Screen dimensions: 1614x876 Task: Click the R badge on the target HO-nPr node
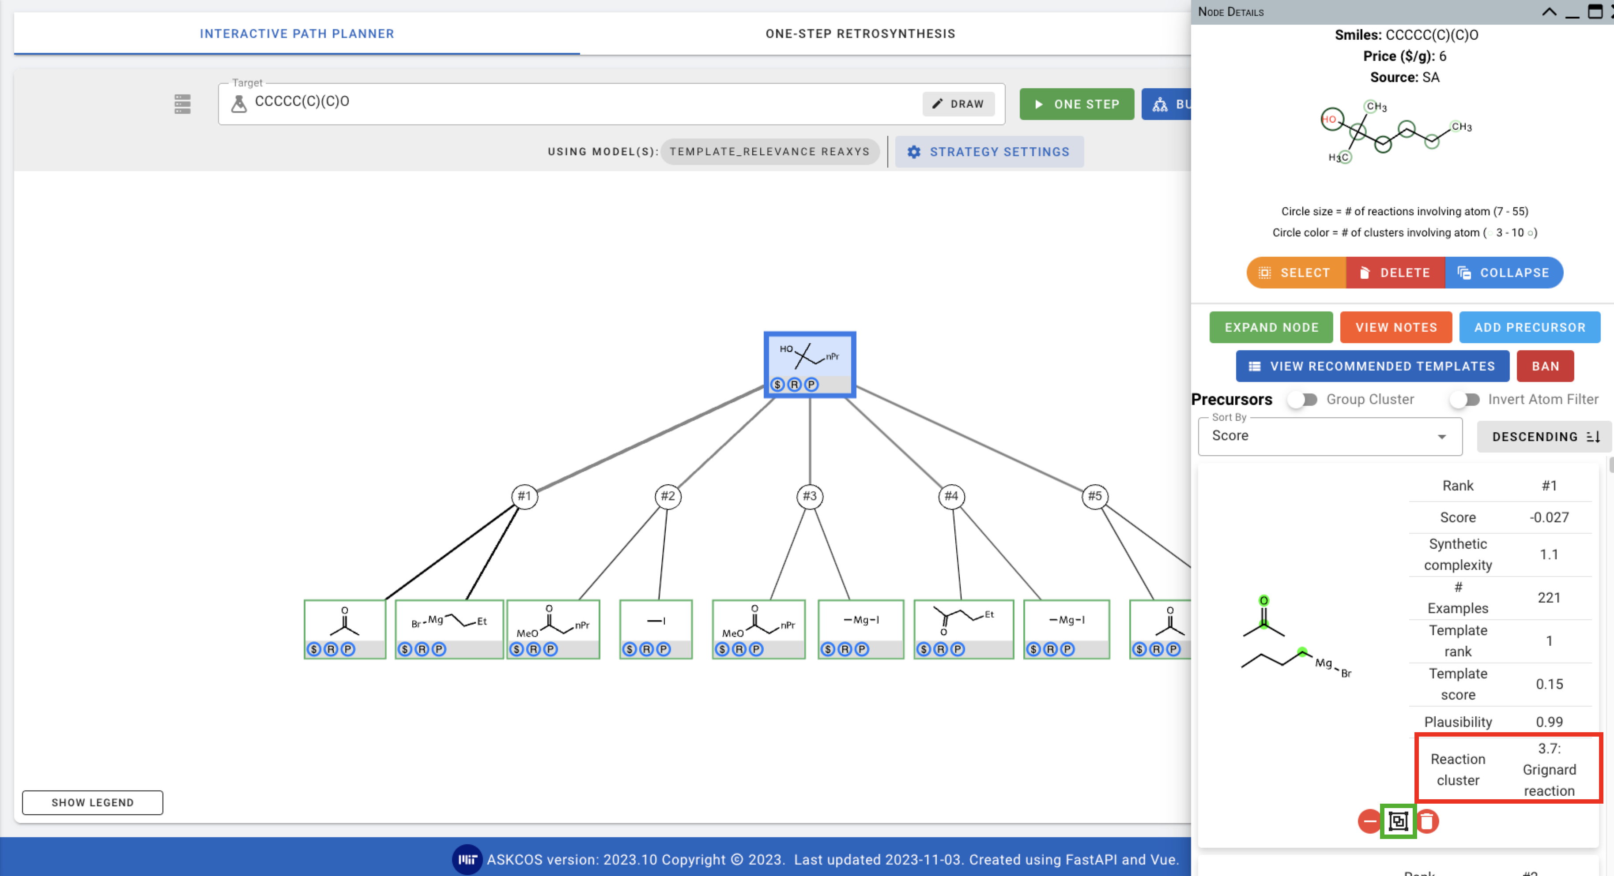(x=795, y=385)
